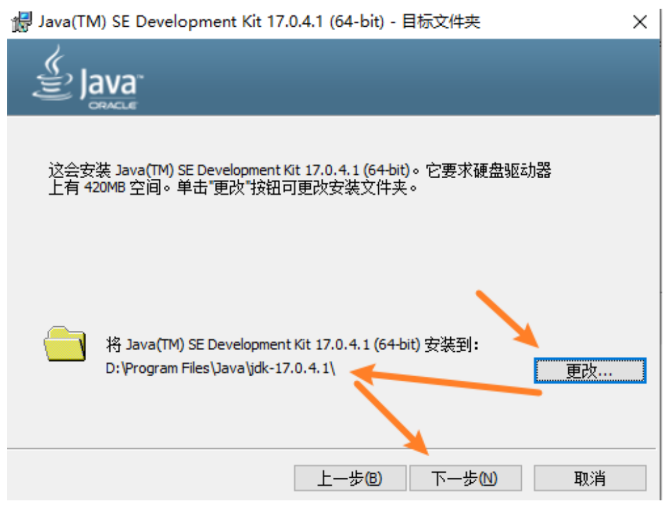The image size is (667, 505).
Task: Click the 420MB disk space requirement text
Action: pos(105,189)
